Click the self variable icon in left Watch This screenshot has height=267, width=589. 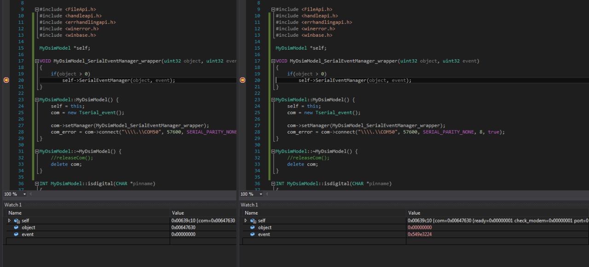[x=17, y=221]
